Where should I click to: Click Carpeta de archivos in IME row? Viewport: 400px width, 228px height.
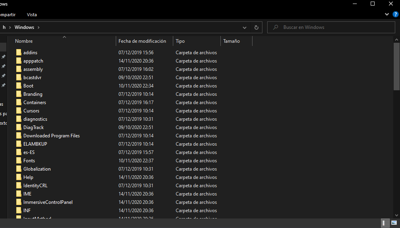pyautogui.click(x=196, y=194)
